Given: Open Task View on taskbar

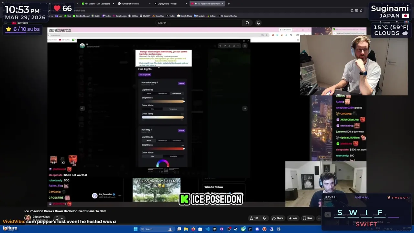Looking at the screenshot, I should point(179,229).
